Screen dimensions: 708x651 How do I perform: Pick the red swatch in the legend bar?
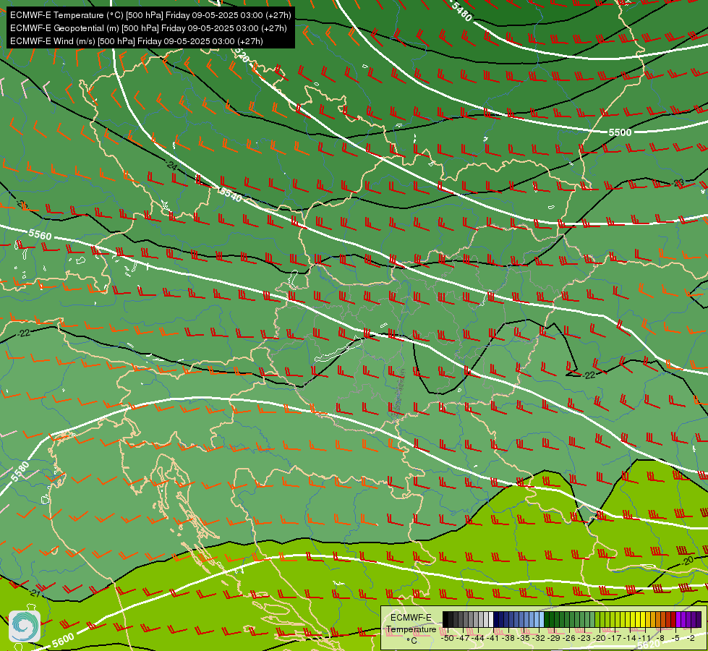pyautogui.click(x=674, y=619)
